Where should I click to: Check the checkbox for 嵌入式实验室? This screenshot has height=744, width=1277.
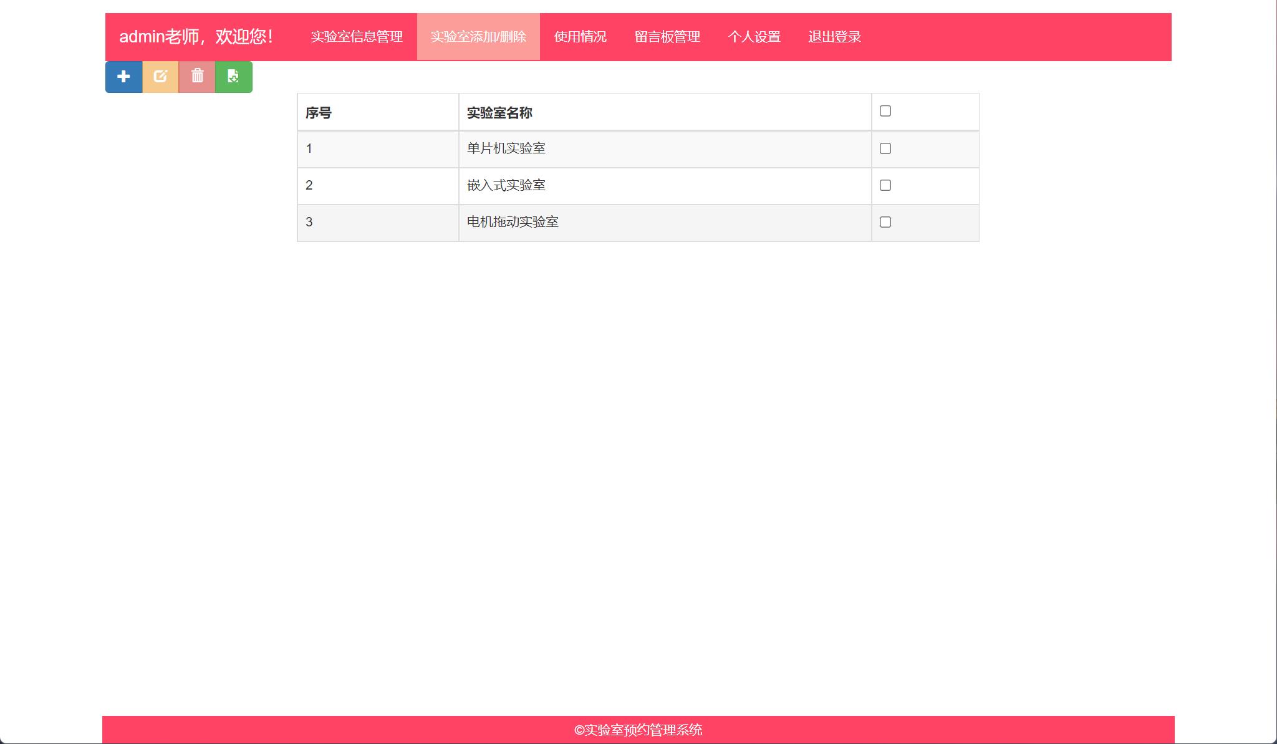[x=885, y=185]
